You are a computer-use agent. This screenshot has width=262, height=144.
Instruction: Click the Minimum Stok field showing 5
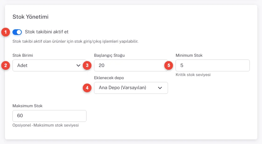[x=213, y=65]
